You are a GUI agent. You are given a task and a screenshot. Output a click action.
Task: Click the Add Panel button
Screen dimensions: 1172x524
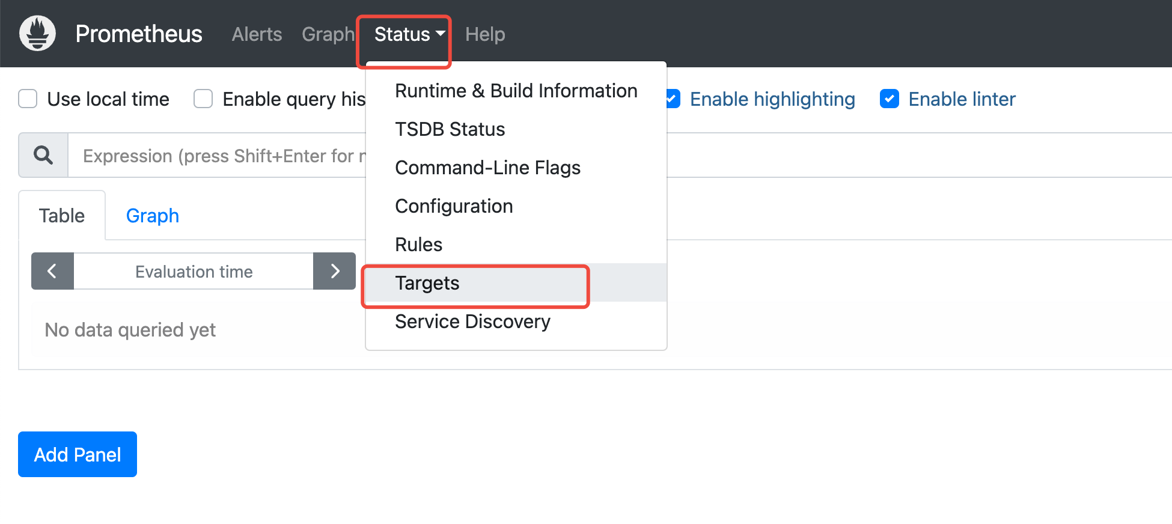coord(78,454)
